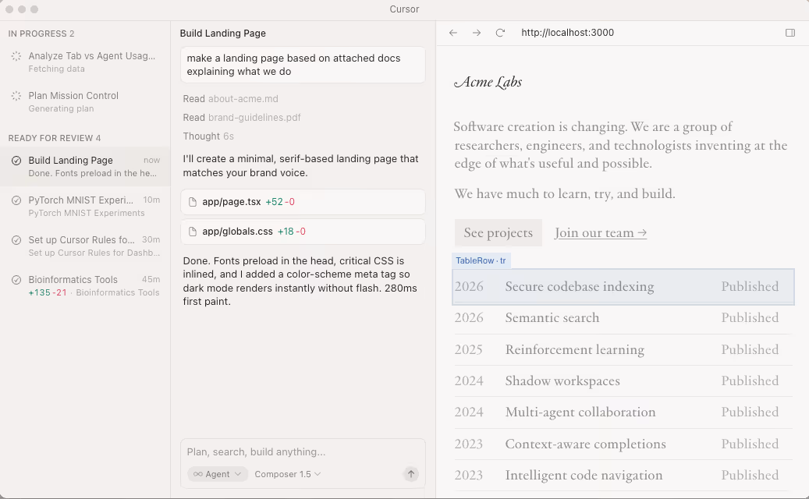
Task: Click the TableRow tr element label
Action: pyautogui.click(x=481, y=261)
